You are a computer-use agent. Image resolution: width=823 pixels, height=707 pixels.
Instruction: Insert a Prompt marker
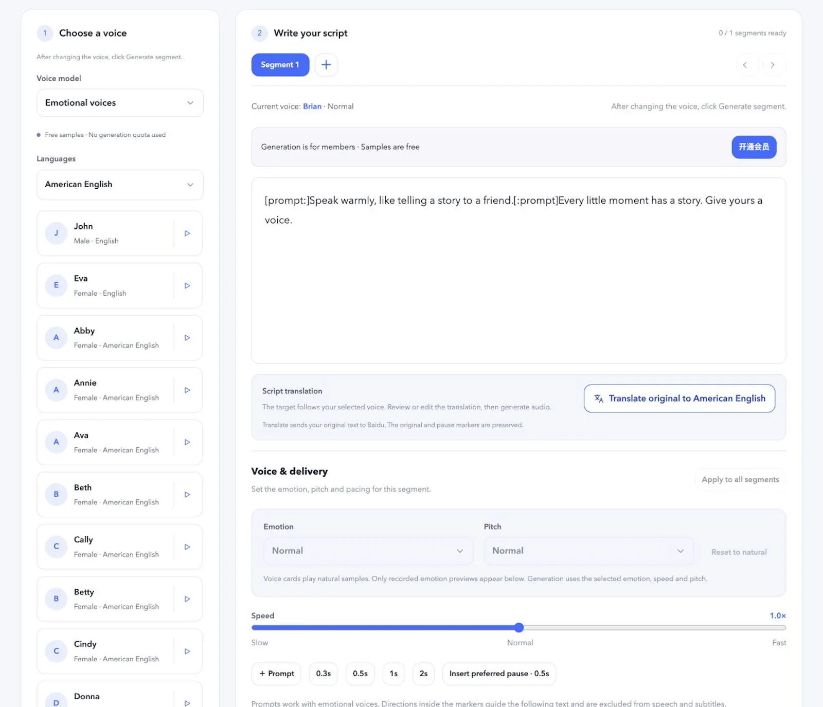(x=277, y=674)
